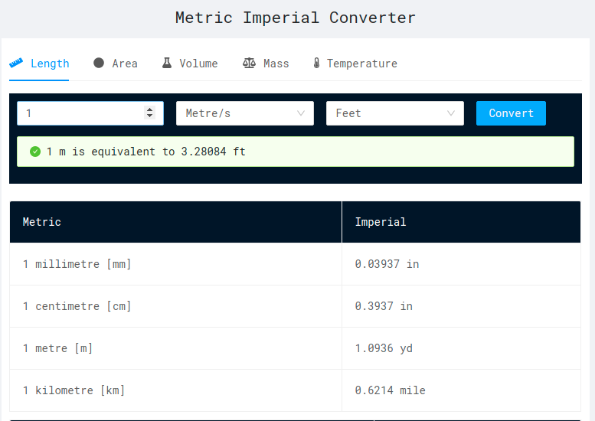
Task: Click the flask icon beside Volume
Action: tap(167, 63)
